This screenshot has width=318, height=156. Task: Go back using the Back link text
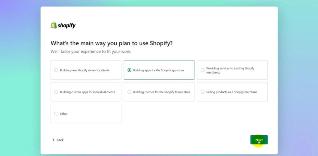tap(60, 140)
